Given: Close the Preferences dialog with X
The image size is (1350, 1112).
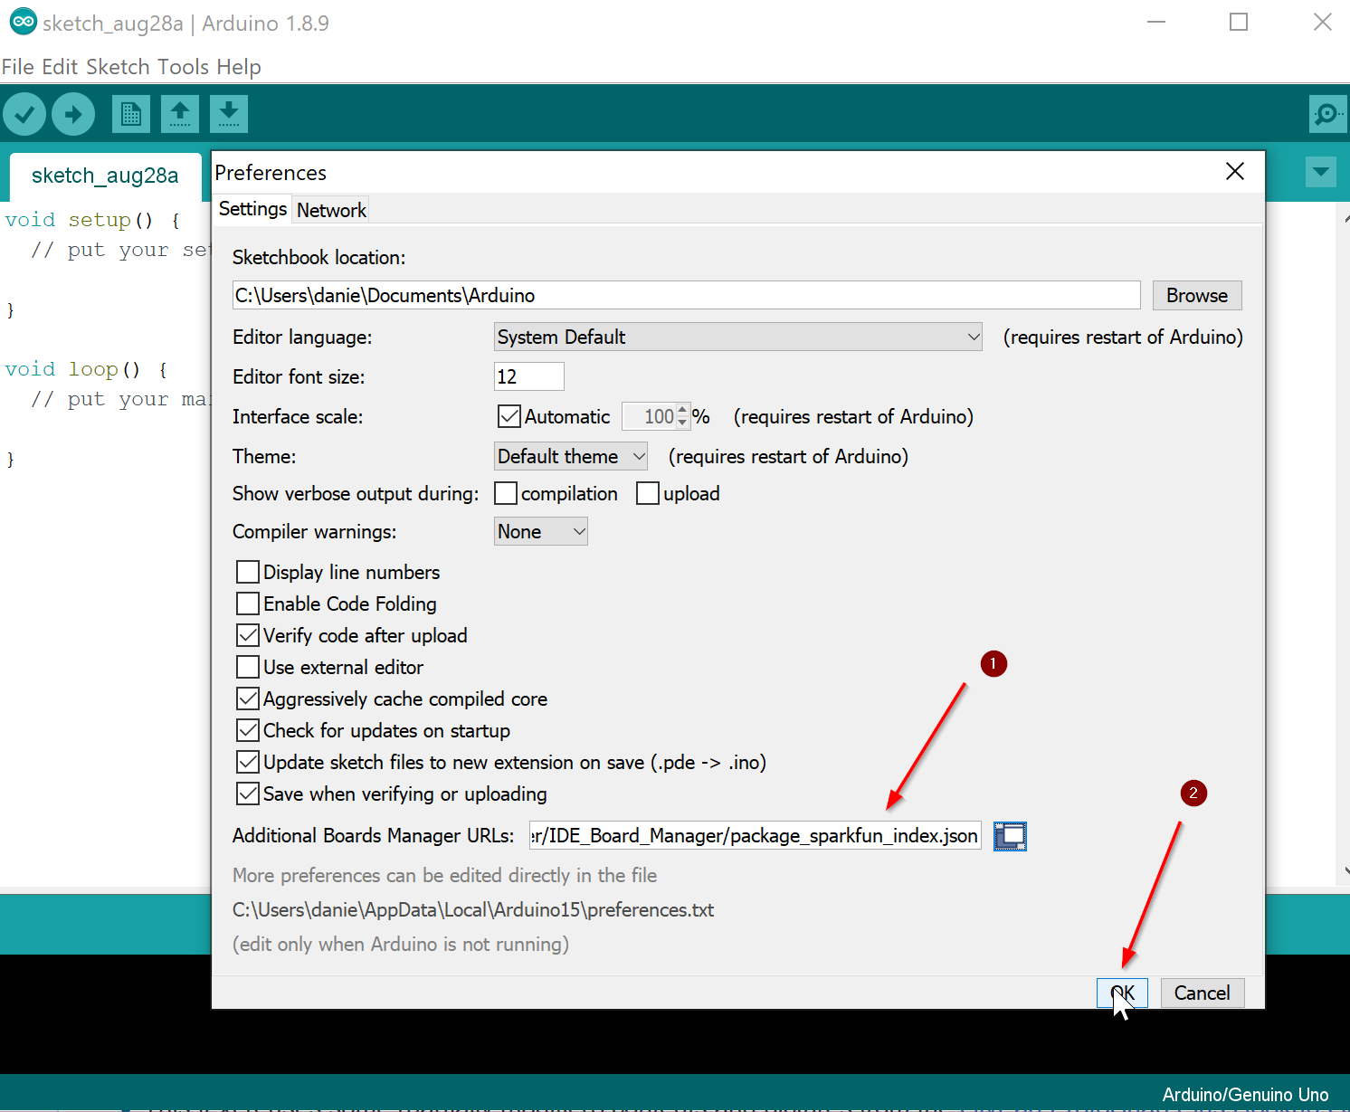Looking at the screenshot, I should 1235,172.
